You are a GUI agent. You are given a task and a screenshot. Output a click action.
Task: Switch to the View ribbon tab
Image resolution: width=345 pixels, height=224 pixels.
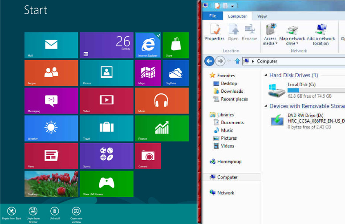point(262,16)
